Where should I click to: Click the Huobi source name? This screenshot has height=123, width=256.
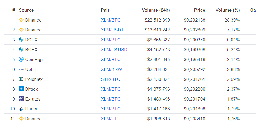[x=31, y=109]
